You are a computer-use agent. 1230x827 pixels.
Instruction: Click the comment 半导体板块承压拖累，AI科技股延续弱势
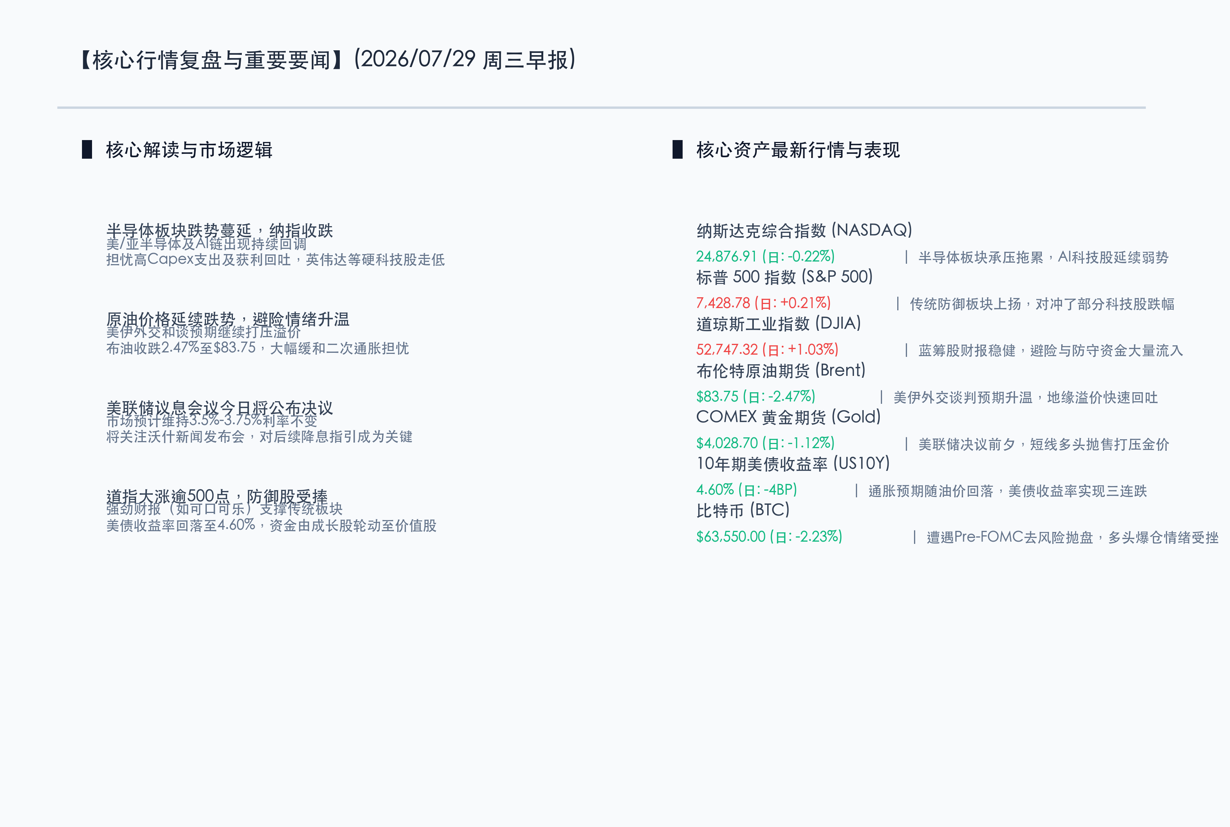(x=1043, y=257)
